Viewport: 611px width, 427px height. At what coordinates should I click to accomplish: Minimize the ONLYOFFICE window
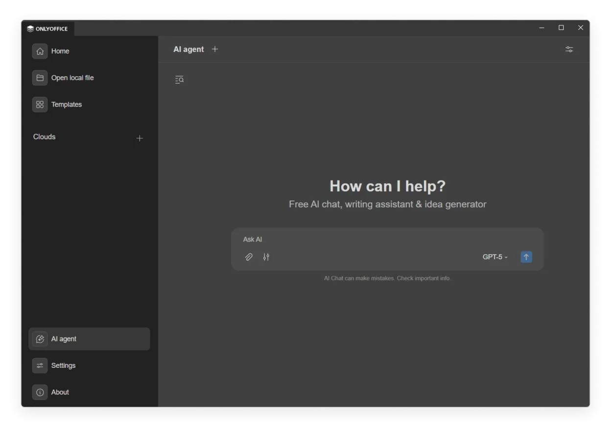point(542,28)
